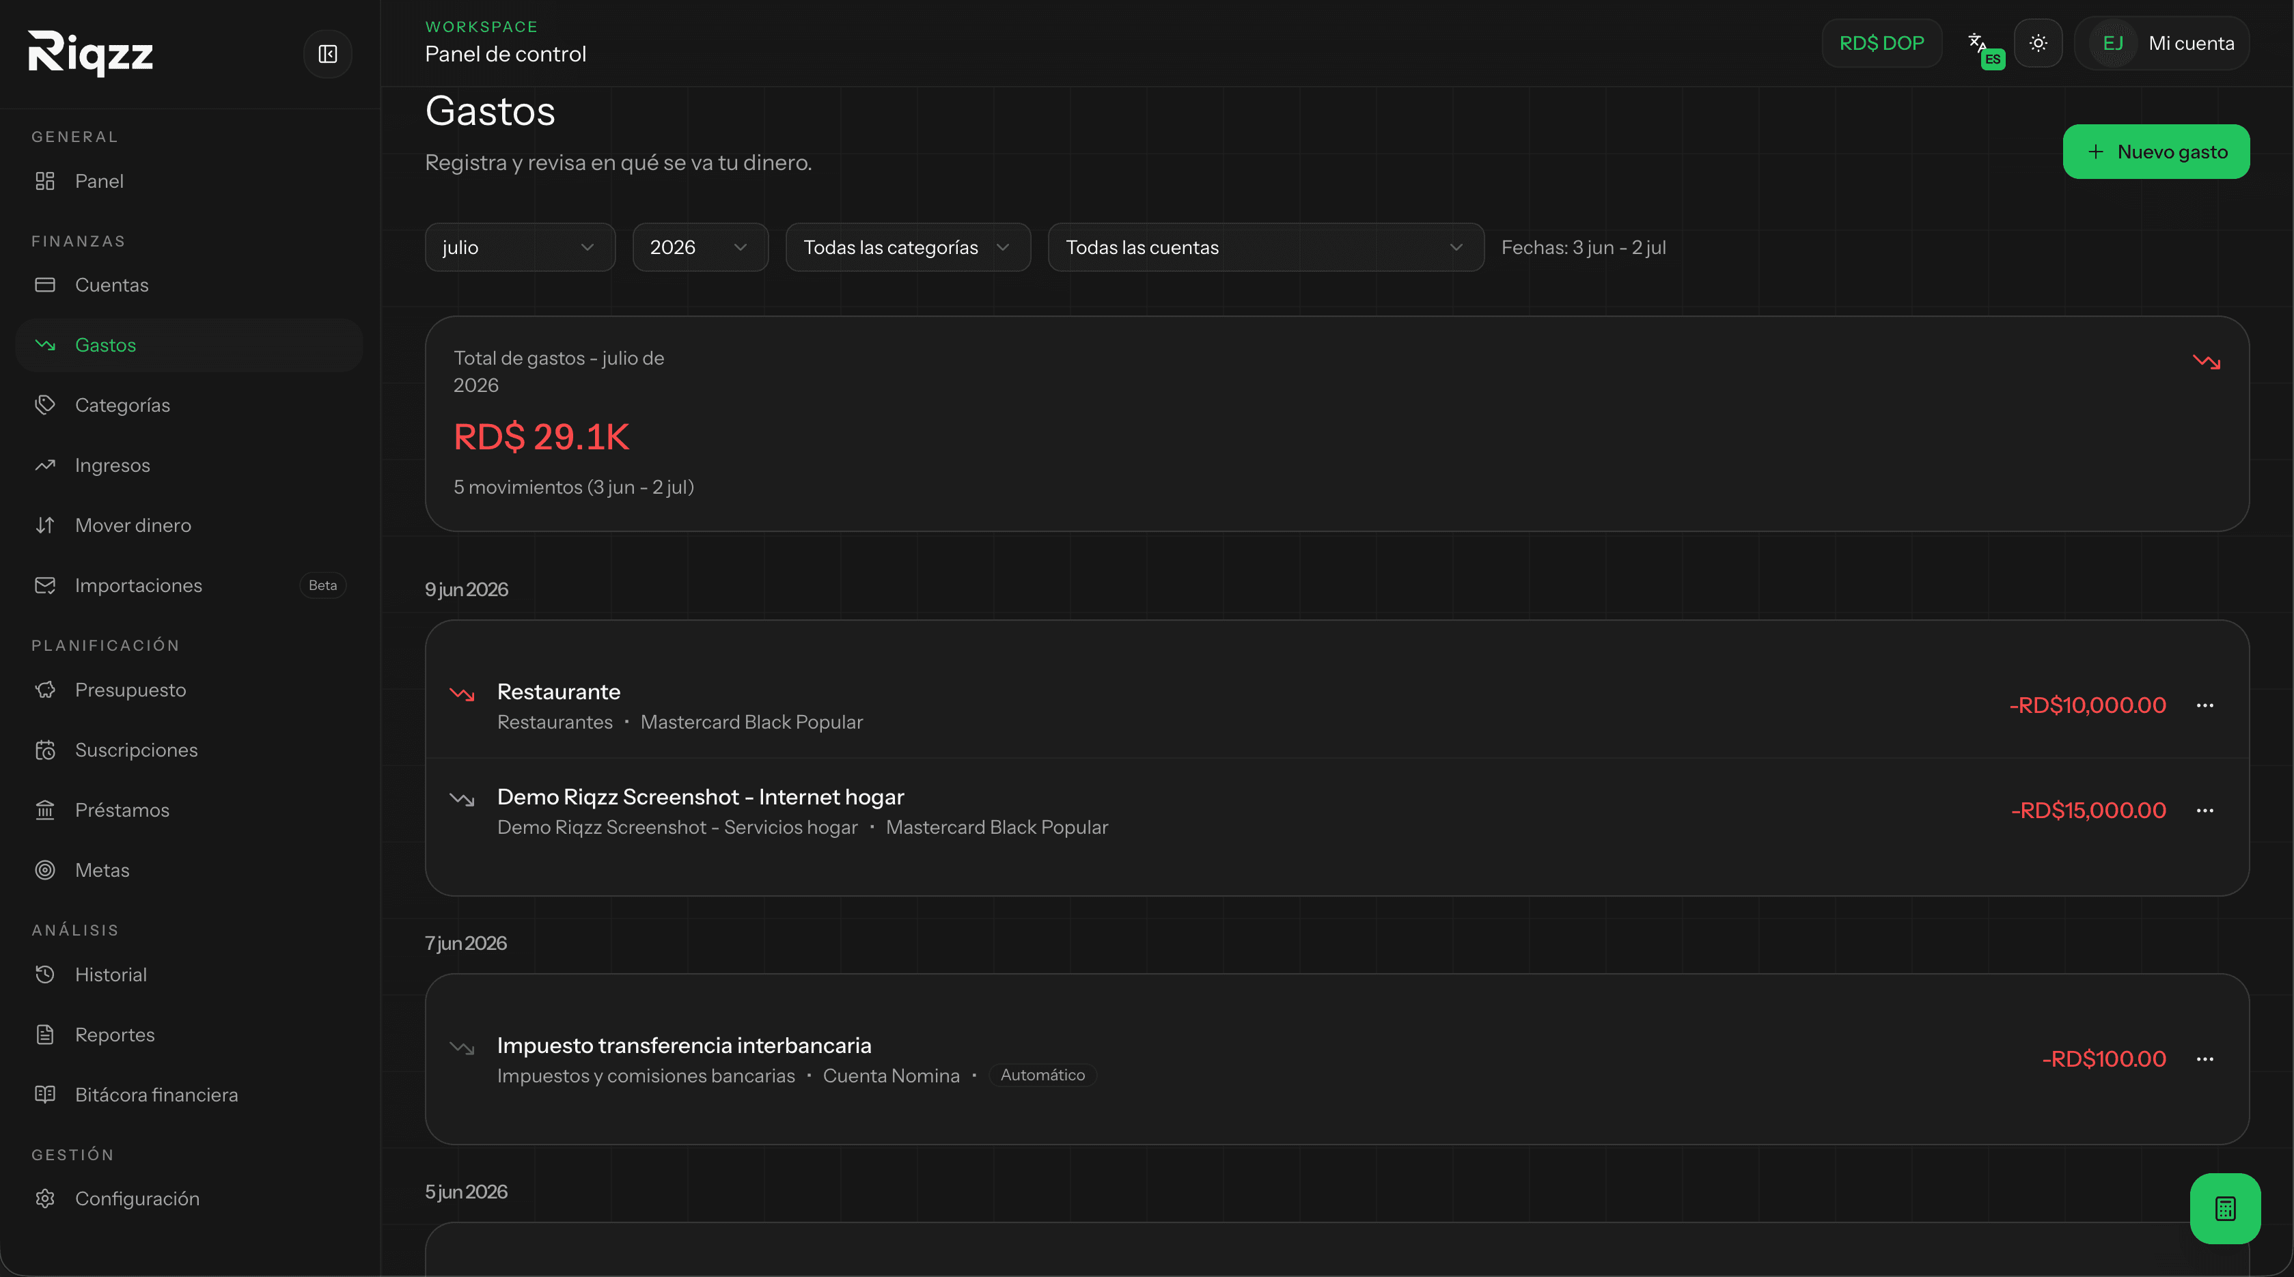Click the Cuentas card icon
The height and width of the screenshot is (1277, 2294).
(x=45, y=285)
